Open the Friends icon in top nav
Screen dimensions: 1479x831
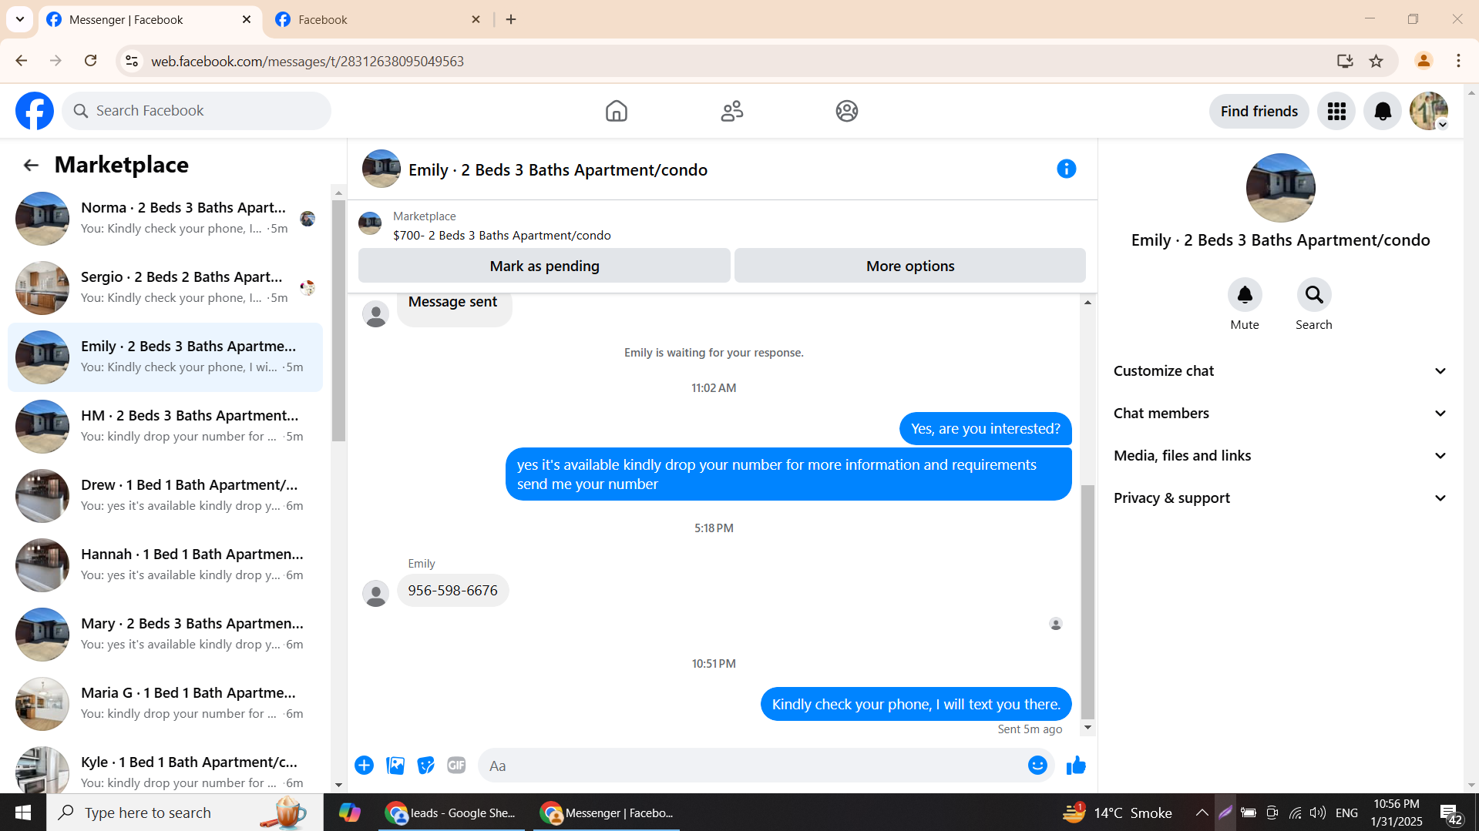[732, 111]
